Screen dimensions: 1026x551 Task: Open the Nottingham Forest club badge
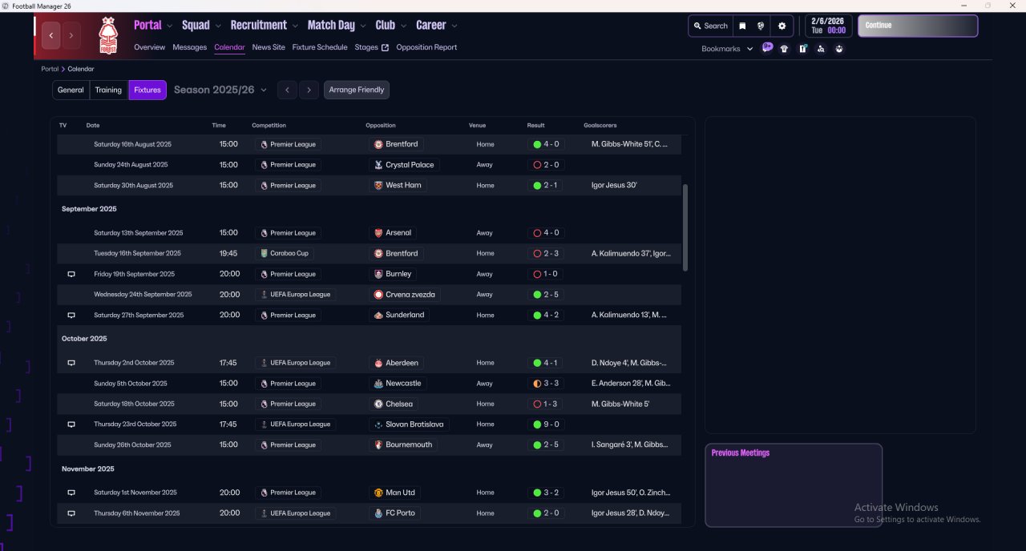pos(107,35)
